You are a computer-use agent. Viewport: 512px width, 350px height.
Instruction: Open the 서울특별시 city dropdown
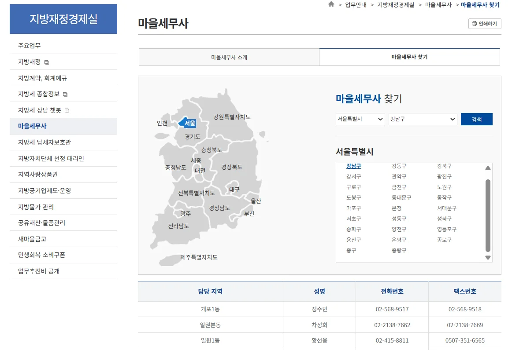point(360,119)
